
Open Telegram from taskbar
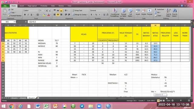(x=82, y=106)
